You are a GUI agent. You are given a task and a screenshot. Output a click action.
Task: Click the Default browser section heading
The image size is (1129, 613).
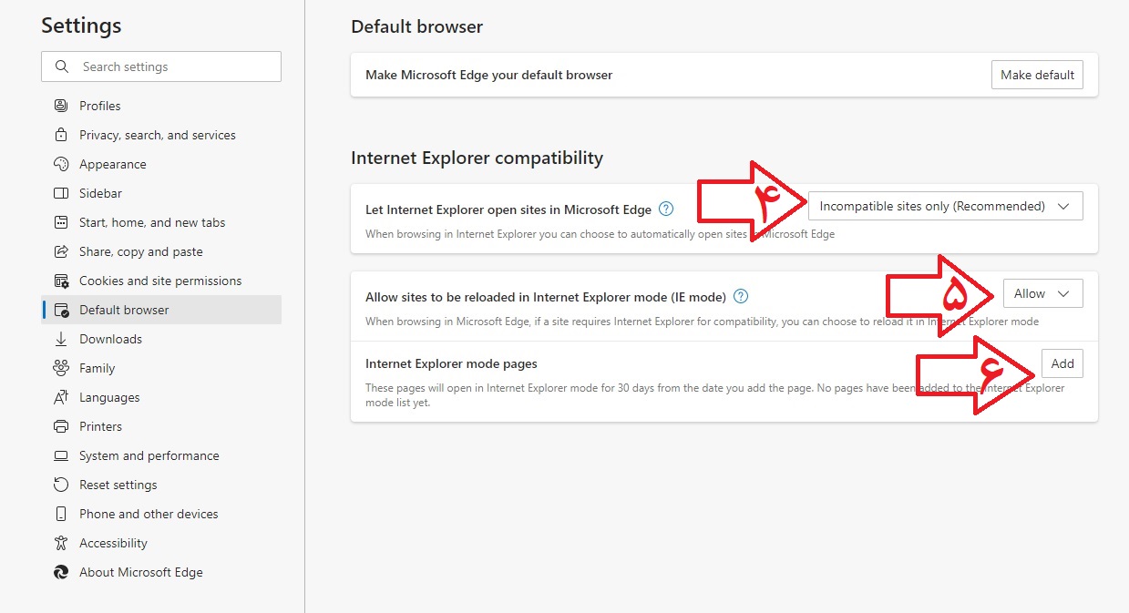point(416,26)
